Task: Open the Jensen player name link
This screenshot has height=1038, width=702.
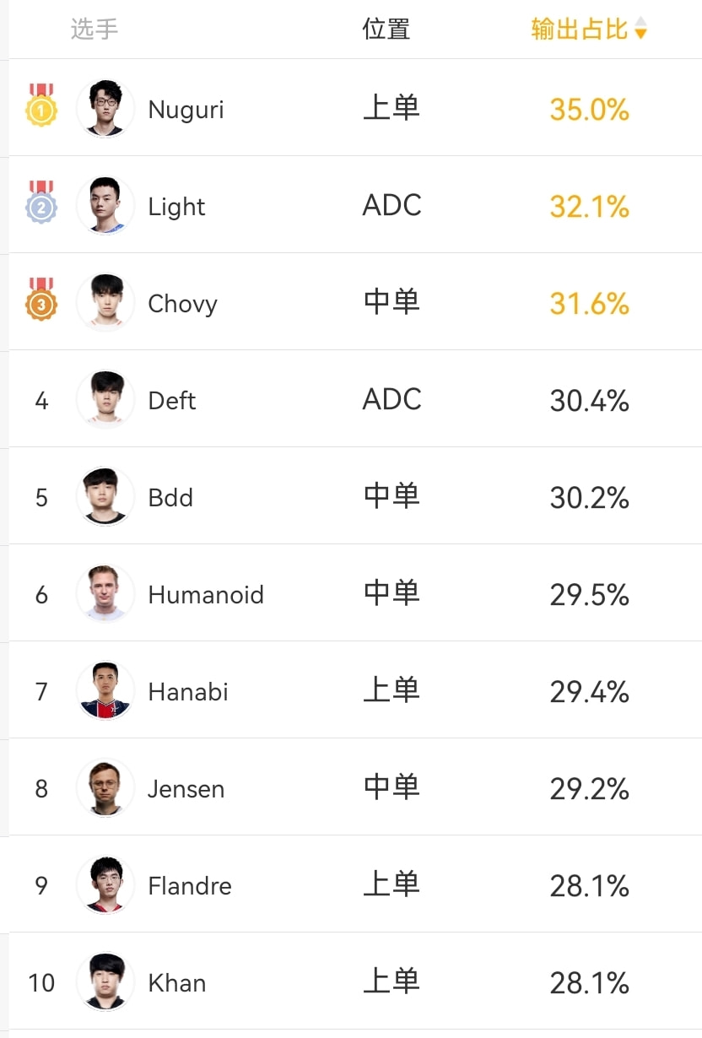Action: pyautogui.click(x=186, y=789)
